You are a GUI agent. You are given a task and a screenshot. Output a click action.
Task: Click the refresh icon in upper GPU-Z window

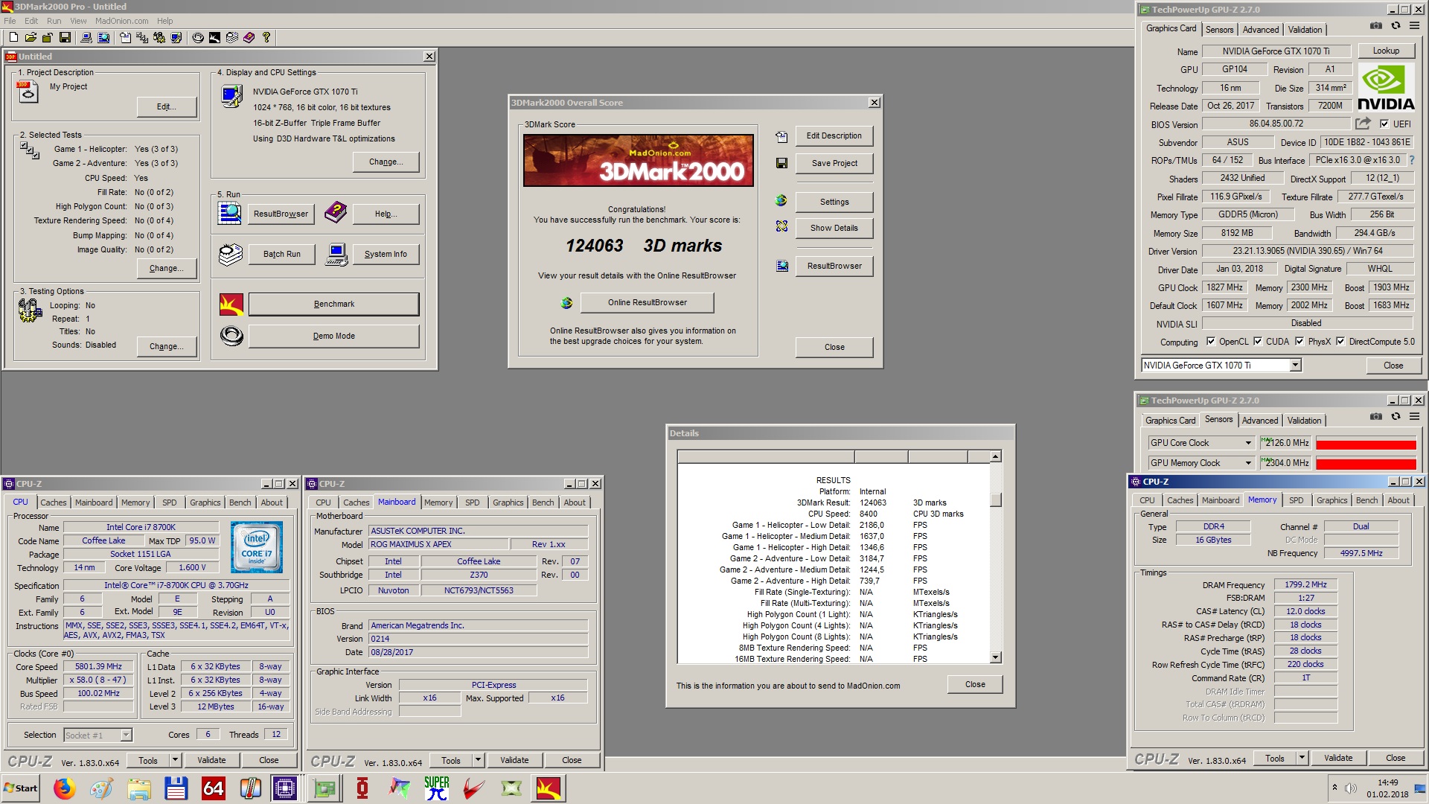tap(1396, 25)
